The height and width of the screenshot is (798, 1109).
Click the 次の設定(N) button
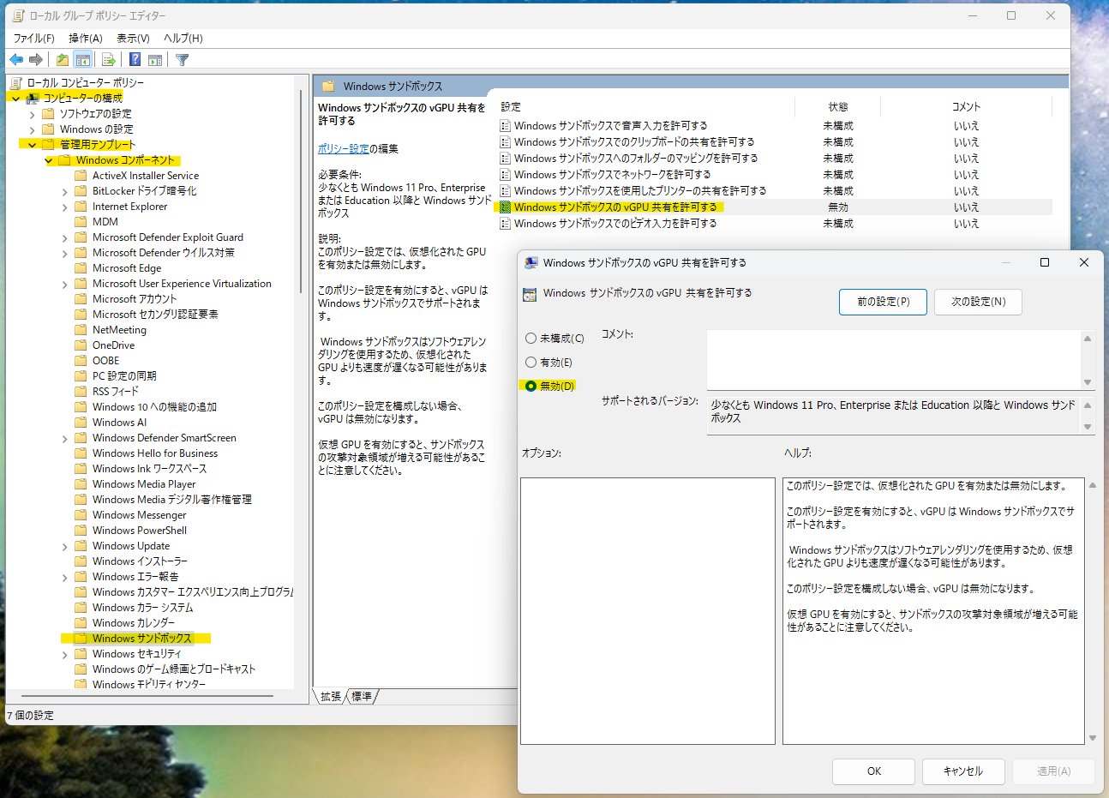978,302
